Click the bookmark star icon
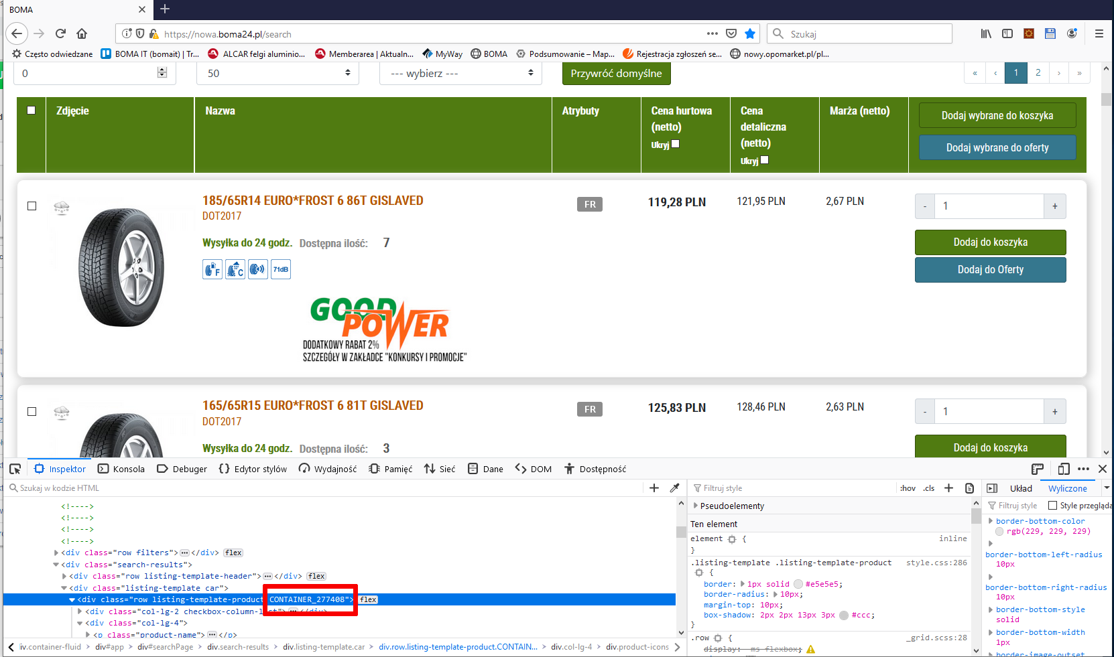Image resolution: width=1114 pixels, height=657 pixels. (750, 33)
